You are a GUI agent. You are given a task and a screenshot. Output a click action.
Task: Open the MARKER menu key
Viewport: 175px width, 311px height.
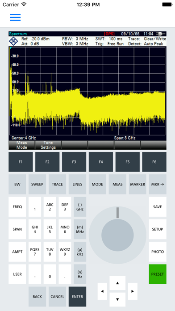click(x=137, y=184)
